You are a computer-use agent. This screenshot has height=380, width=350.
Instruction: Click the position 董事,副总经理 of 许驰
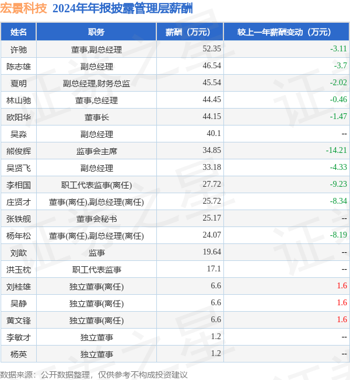point(96,50)
